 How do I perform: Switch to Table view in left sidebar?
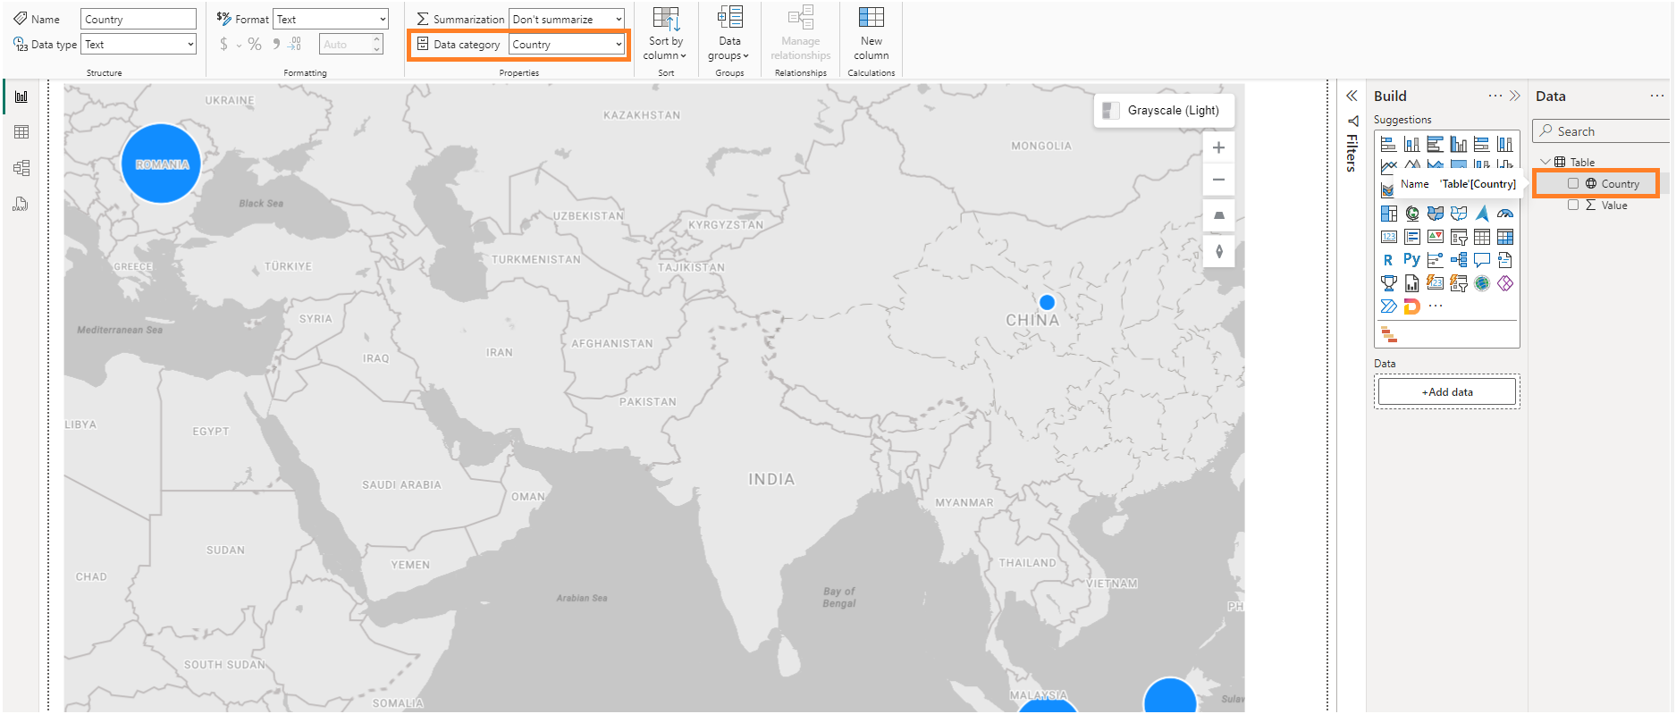pos(21,132)
